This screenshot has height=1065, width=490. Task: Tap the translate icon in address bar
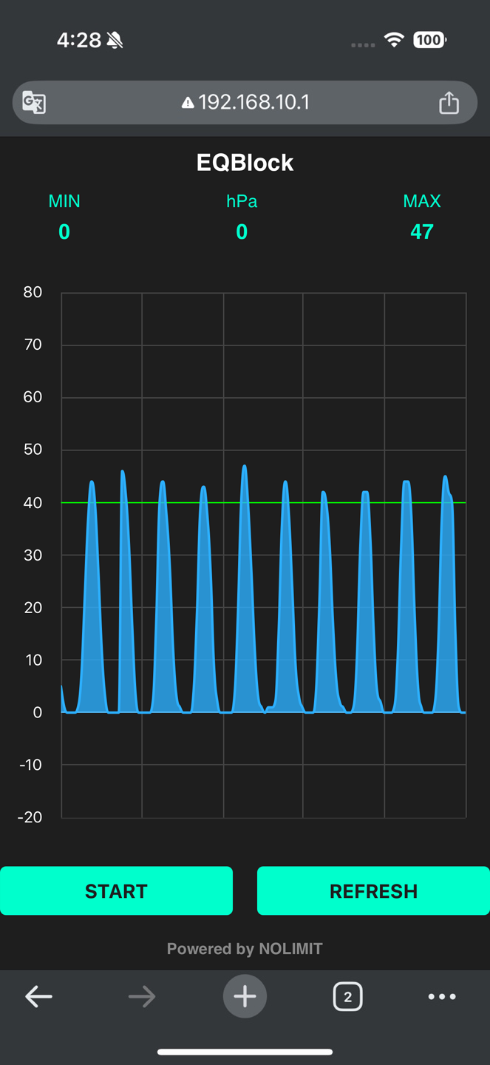34,102
